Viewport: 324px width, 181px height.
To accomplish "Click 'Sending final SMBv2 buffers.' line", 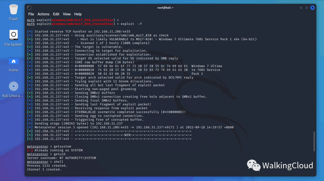I will click(78, 101).
